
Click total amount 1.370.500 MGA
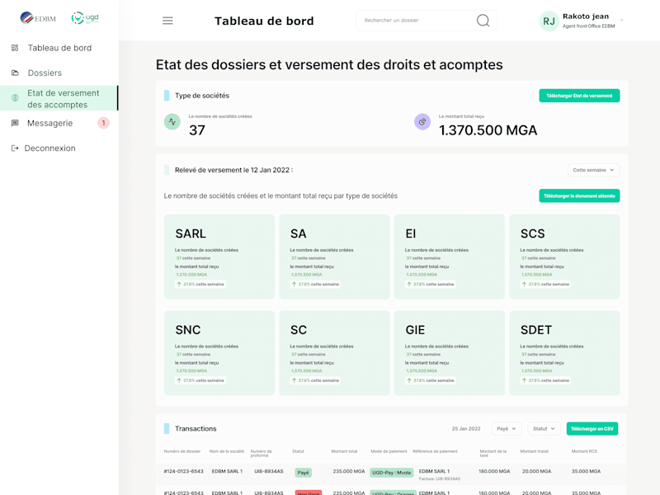[488, 130]
